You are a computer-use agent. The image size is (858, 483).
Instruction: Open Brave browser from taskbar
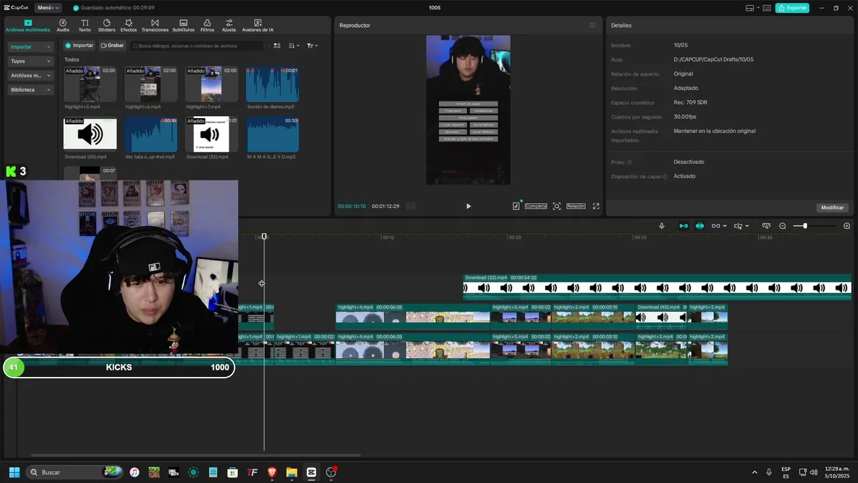(271, 472)
